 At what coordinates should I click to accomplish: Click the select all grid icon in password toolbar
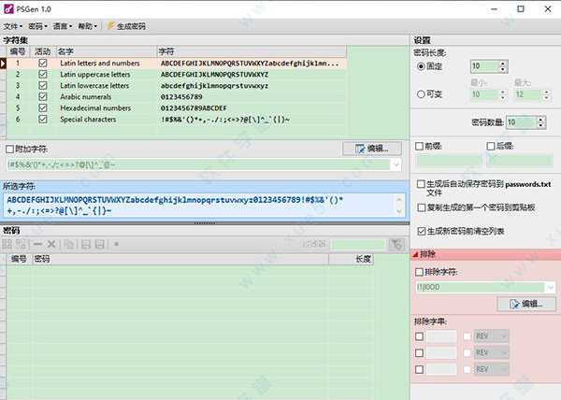[x=8, y=245]
